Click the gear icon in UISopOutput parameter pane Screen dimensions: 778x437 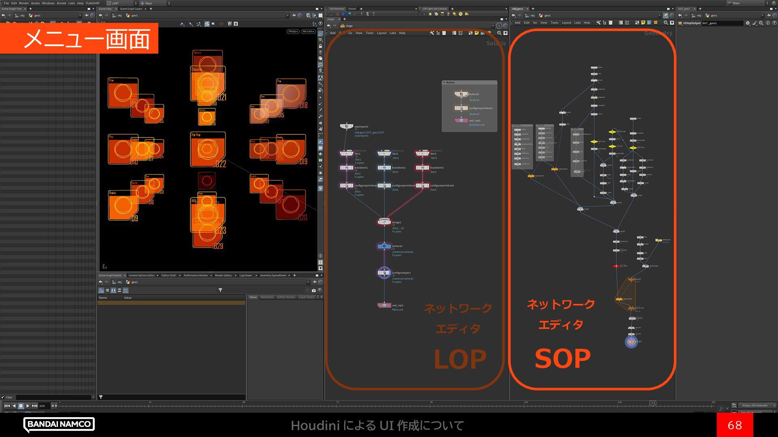click(x=748, y=23)
